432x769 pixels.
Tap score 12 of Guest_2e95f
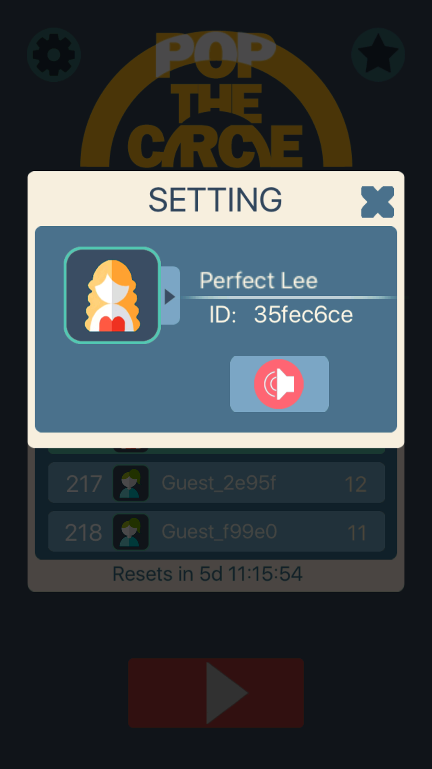point(356,484)
